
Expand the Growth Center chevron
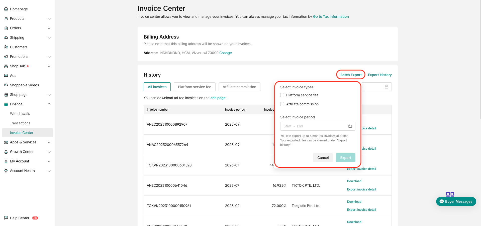tap(49, 152)
